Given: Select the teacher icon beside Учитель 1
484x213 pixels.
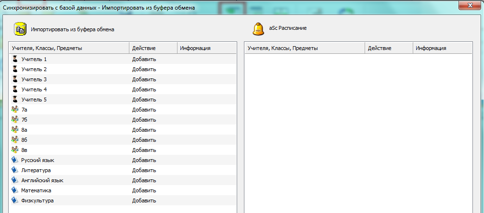Looking at the screenshot, I should tap(15, 59).
